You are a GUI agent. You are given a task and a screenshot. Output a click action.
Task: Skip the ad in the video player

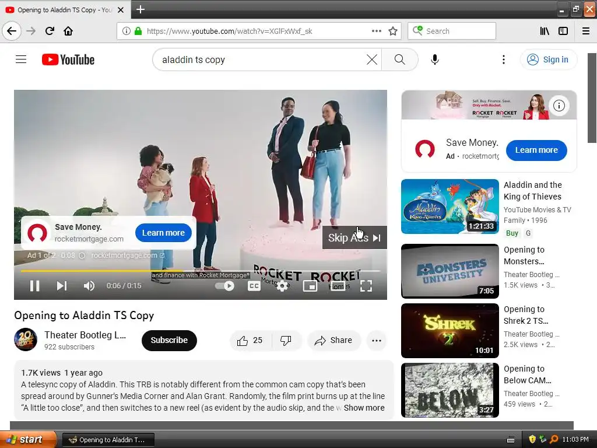(354, 238)
